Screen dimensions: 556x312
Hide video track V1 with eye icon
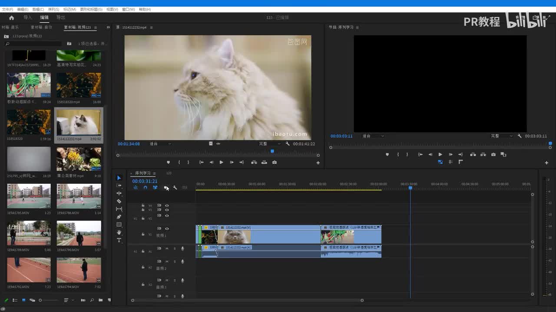167,229
